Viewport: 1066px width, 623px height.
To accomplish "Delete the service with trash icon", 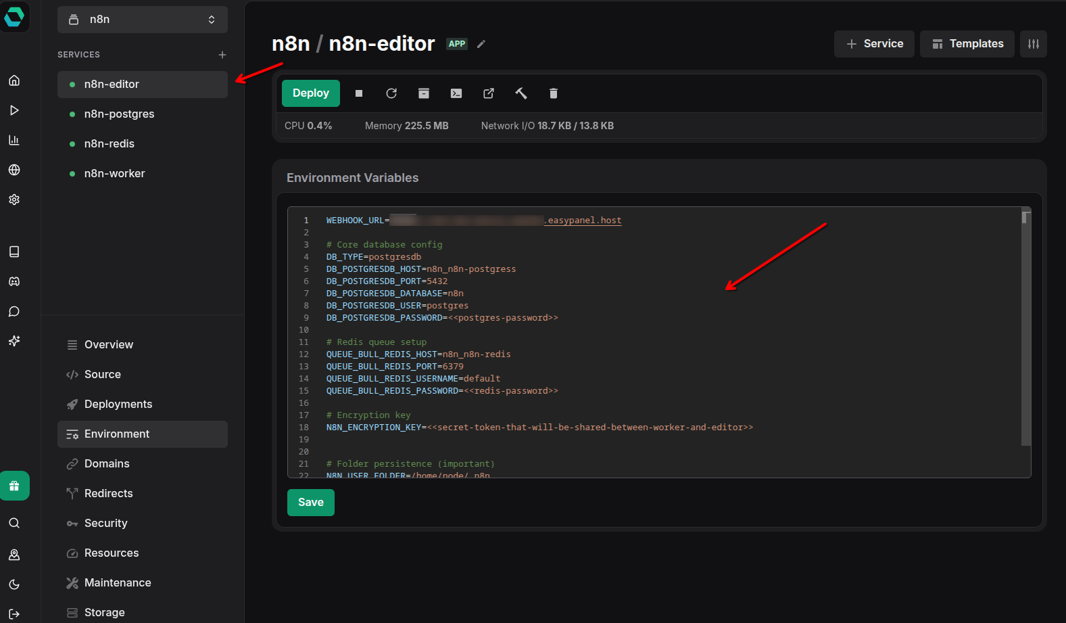I will click(x=554, y=93).
